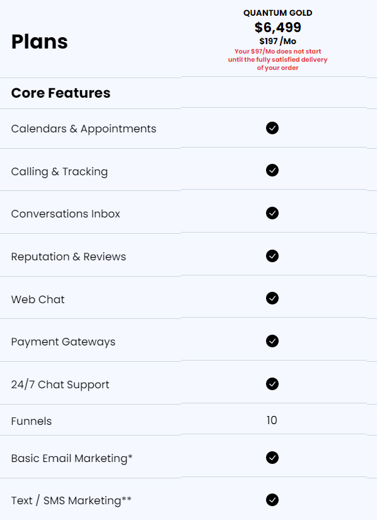
Task: Click the $6,499 price
Action: [278, 27]
